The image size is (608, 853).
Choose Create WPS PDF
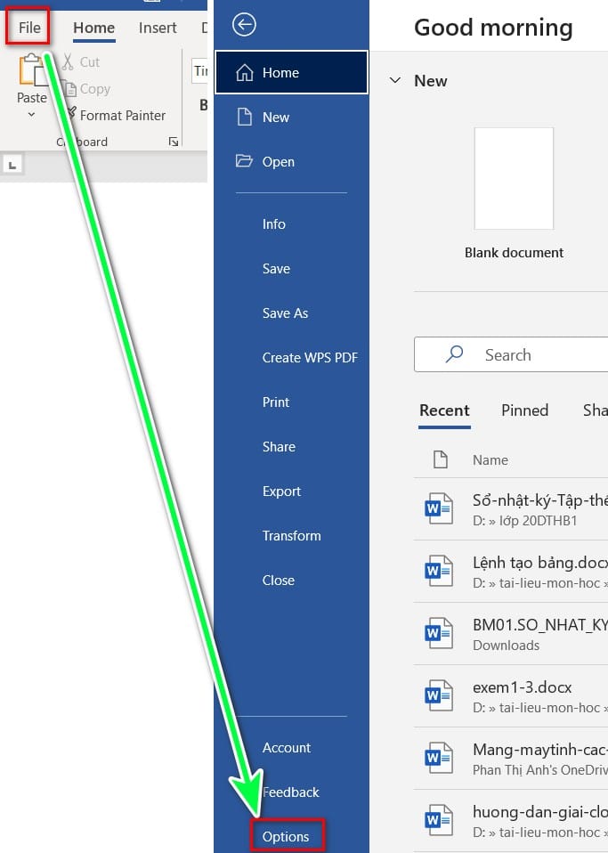[x=310, y=357]
